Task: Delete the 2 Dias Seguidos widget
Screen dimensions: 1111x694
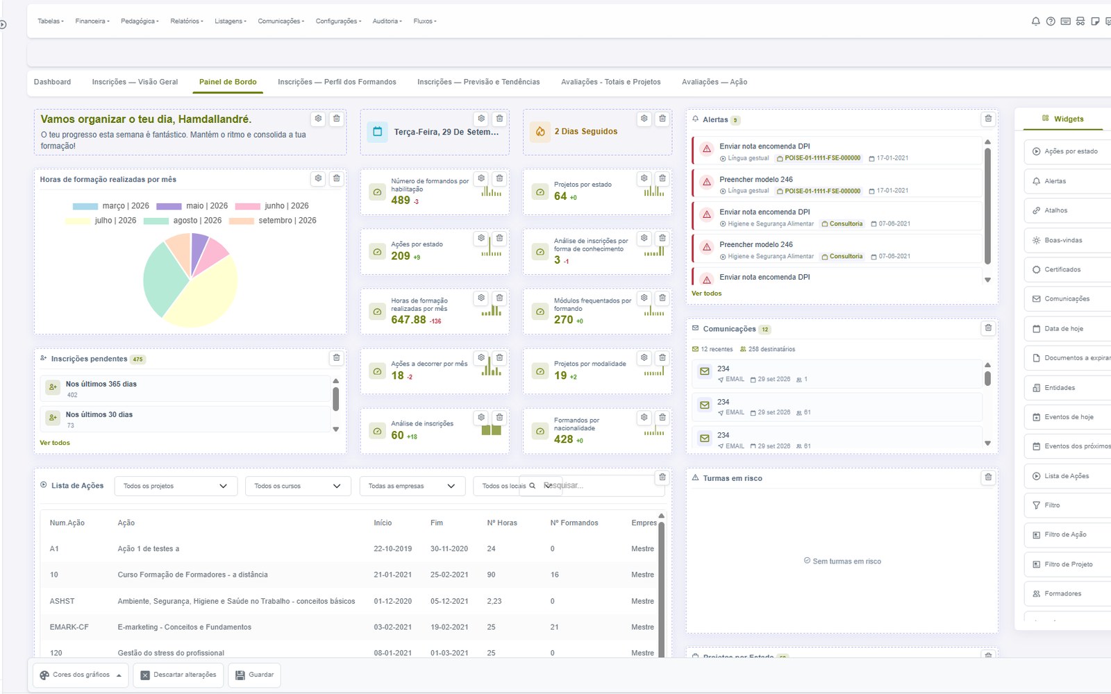Action: (662, 119)
